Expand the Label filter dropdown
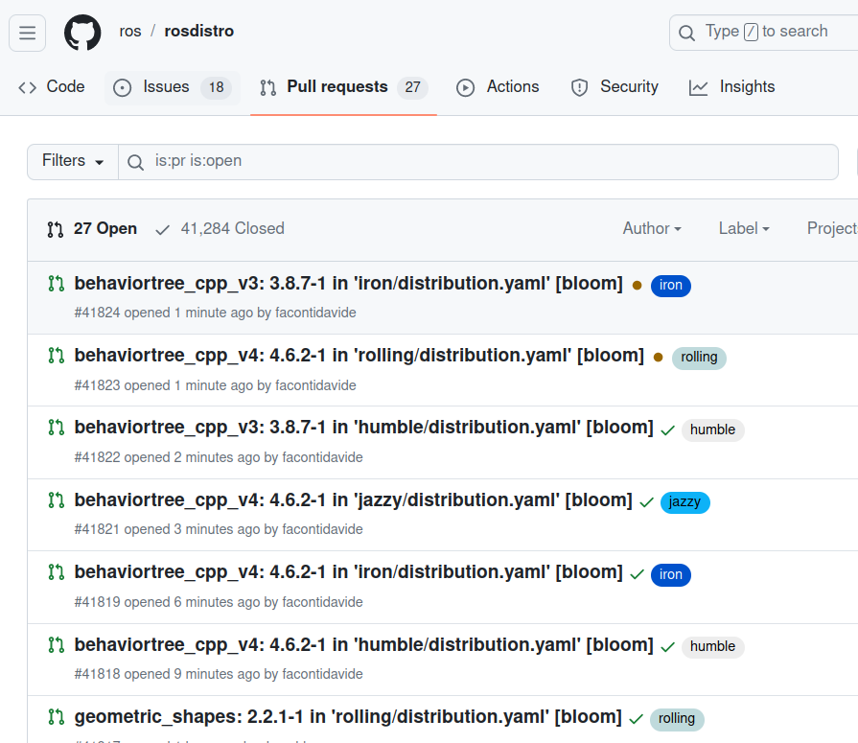Image resolution: width=858 pixels, height=743 pixels. 744,229
